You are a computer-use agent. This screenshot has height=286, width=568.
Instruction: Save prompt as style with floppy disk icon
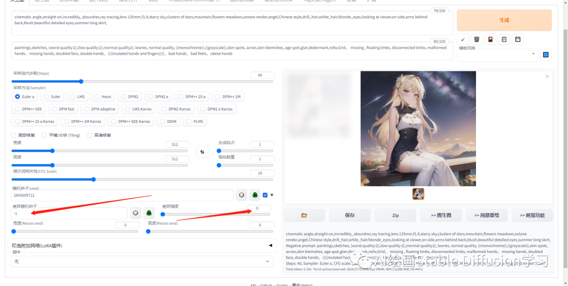coord(518,39)
